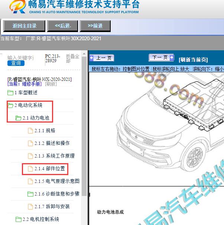This screenshot has height=225, width=224.
Task: Collapse the 2 电动化系统 folder icon
Action: click(x=10, y=105)
